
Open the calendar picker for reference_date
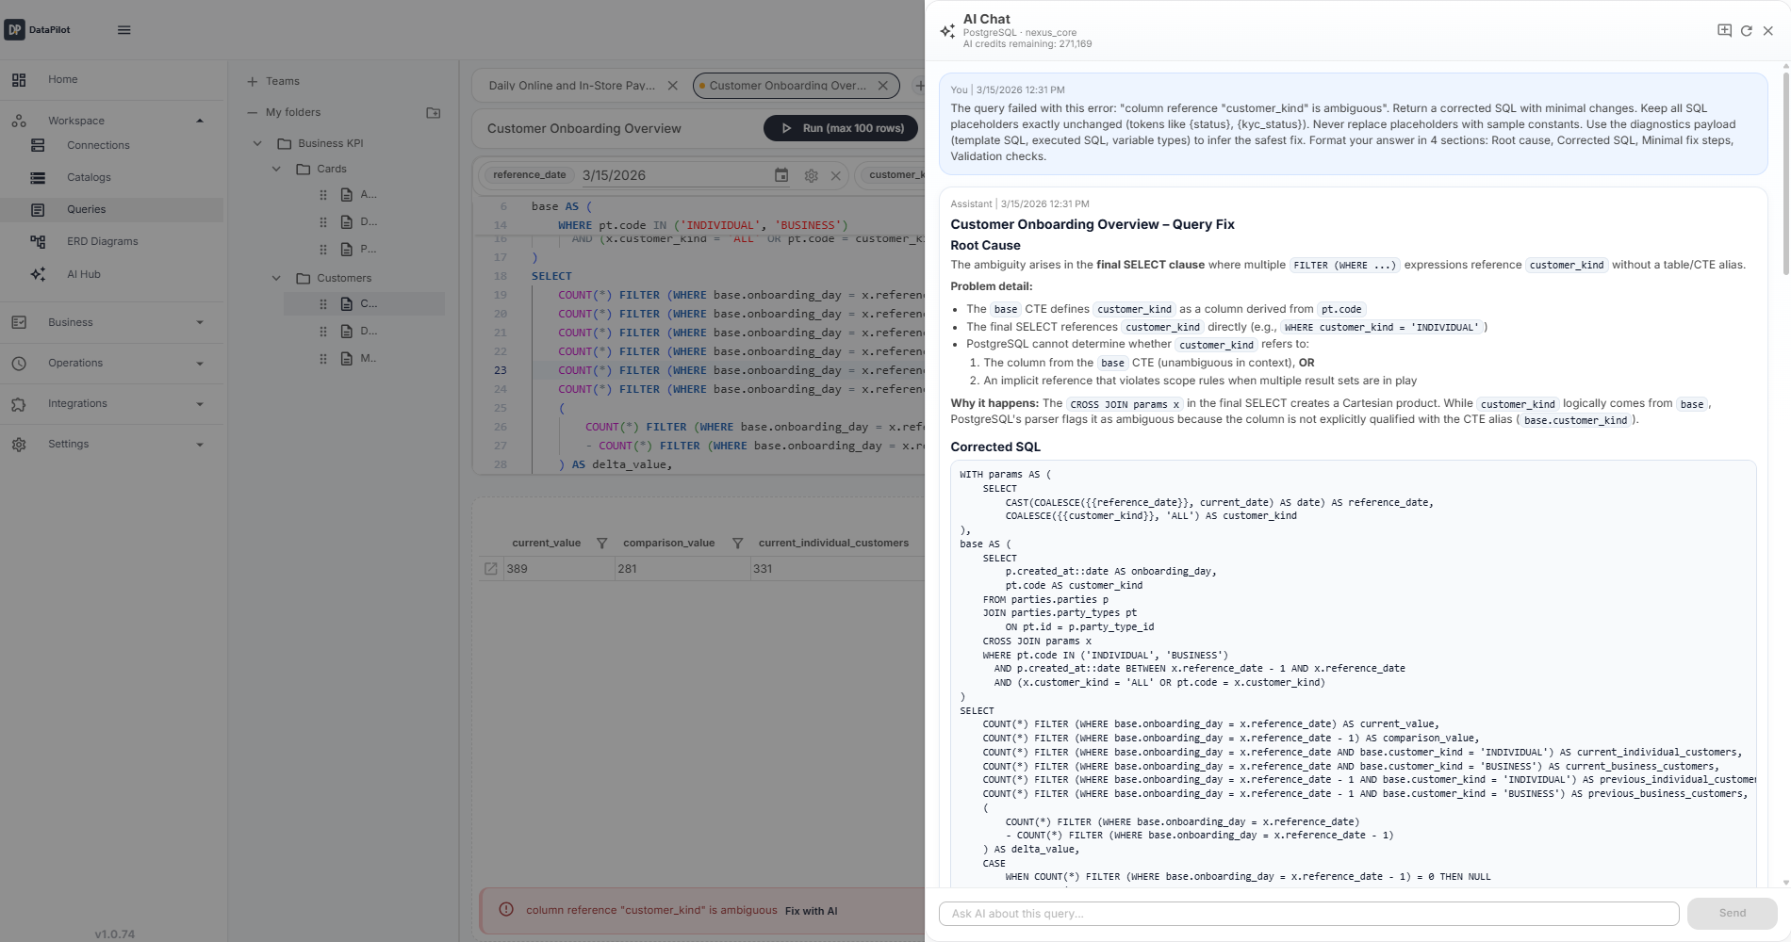[x=781, y=175]
